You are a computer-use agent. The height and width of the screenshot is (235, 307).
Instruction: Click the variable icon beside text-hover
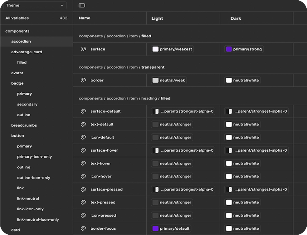(x=83, y=163)
